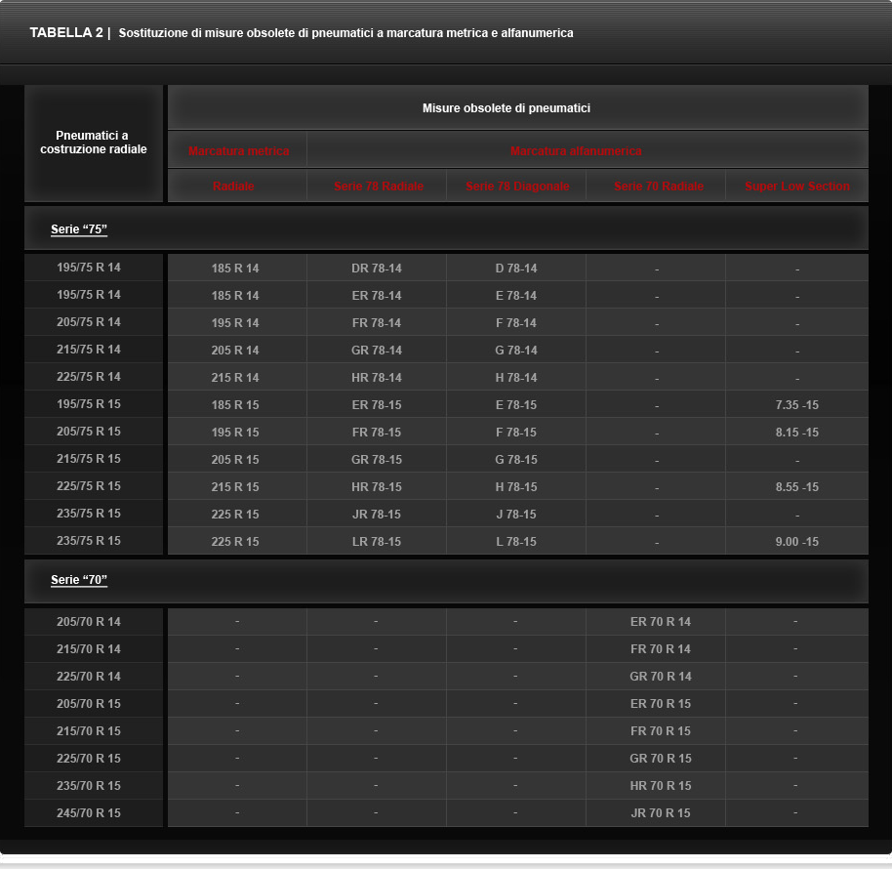The height and width of the screenshot is (869, 892).
Task: Click the "Pneumatici a costruzione radiale" header
Action: (94, 143)
